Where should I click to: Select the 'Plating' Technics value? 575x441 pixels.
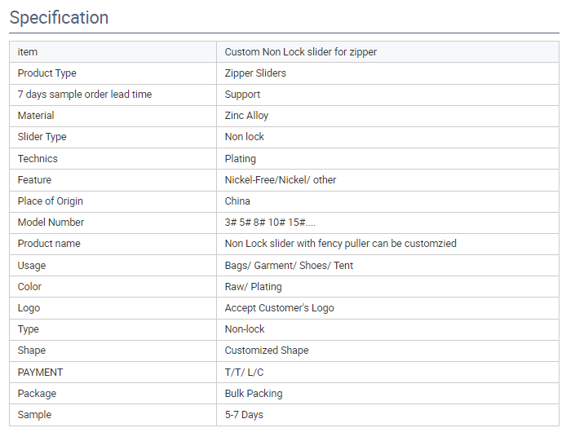point(240,159)
